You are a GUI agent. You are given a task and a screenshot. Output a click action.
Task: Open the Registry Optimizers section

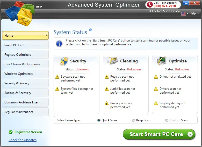pyautogui.click(x=25, y=54)
